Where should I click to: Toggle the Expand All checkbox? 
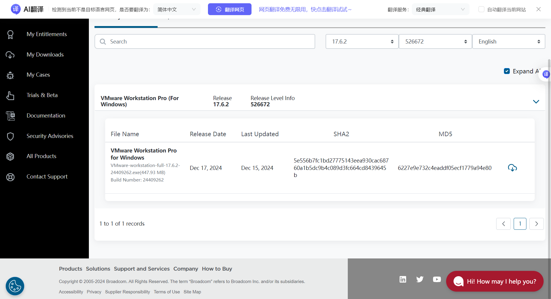pyautogui.click(x=507, y=71)
